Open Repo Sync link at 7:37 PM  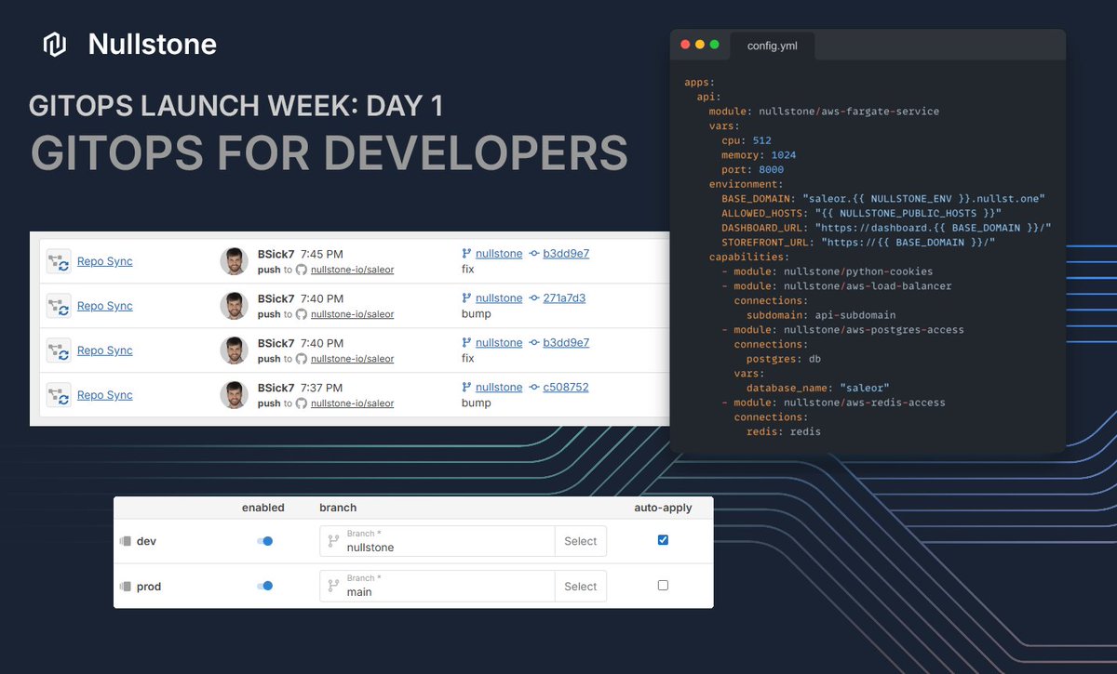tap(104, 395)
